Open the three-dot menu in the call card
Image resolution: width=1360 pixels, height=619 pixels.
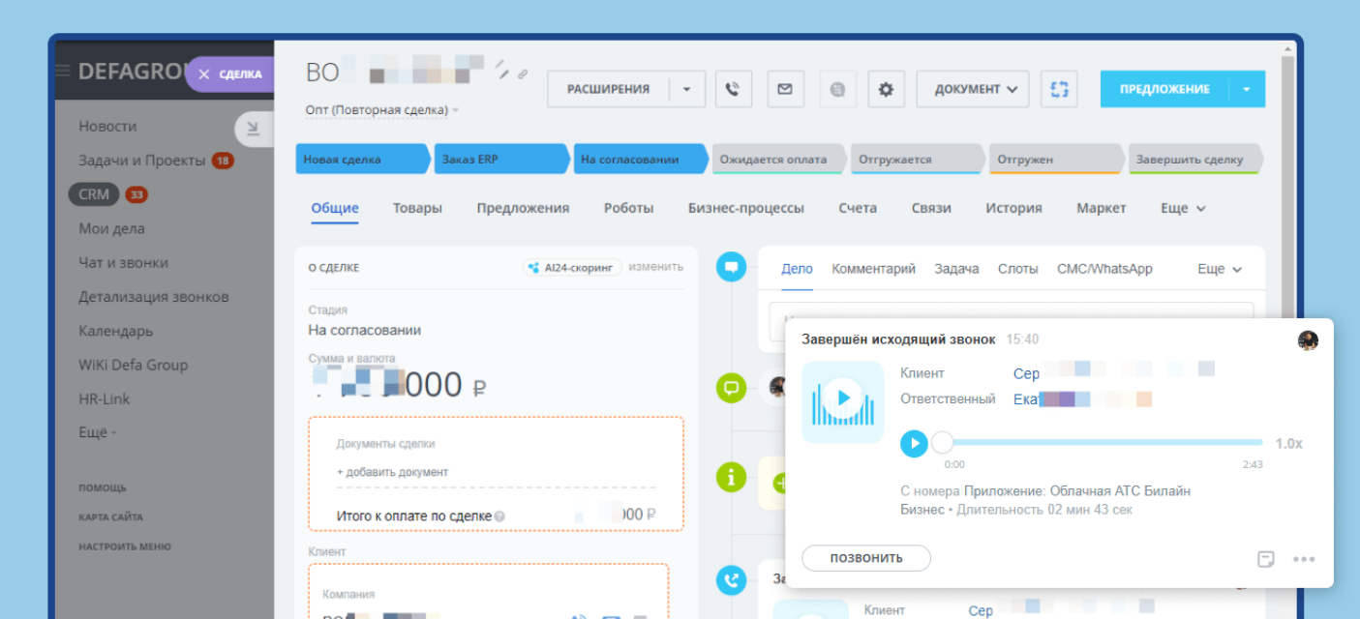pyautogui.click(x=1304, y=559)
